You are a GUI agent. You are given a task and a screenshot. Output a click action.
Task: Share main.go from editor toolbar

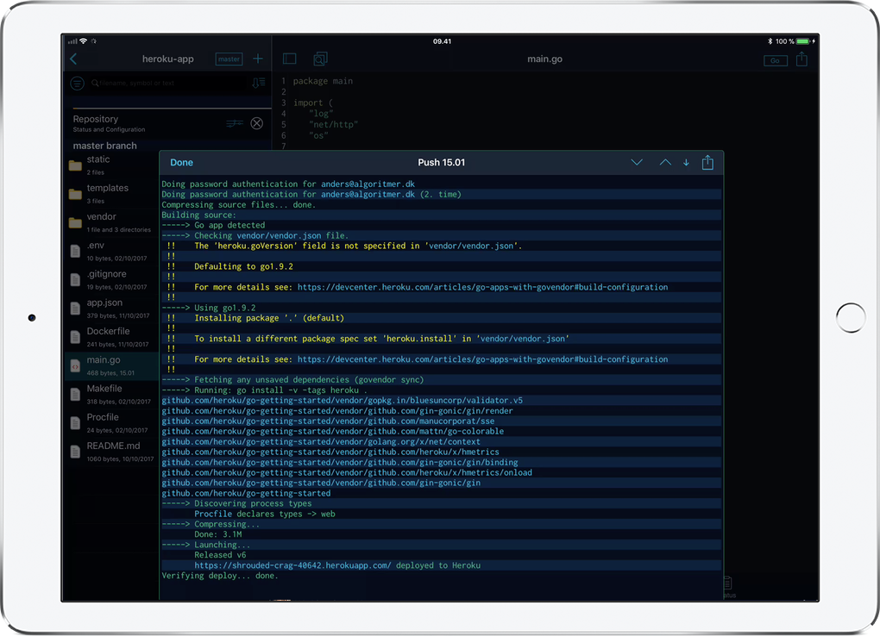tap(801, 59)
